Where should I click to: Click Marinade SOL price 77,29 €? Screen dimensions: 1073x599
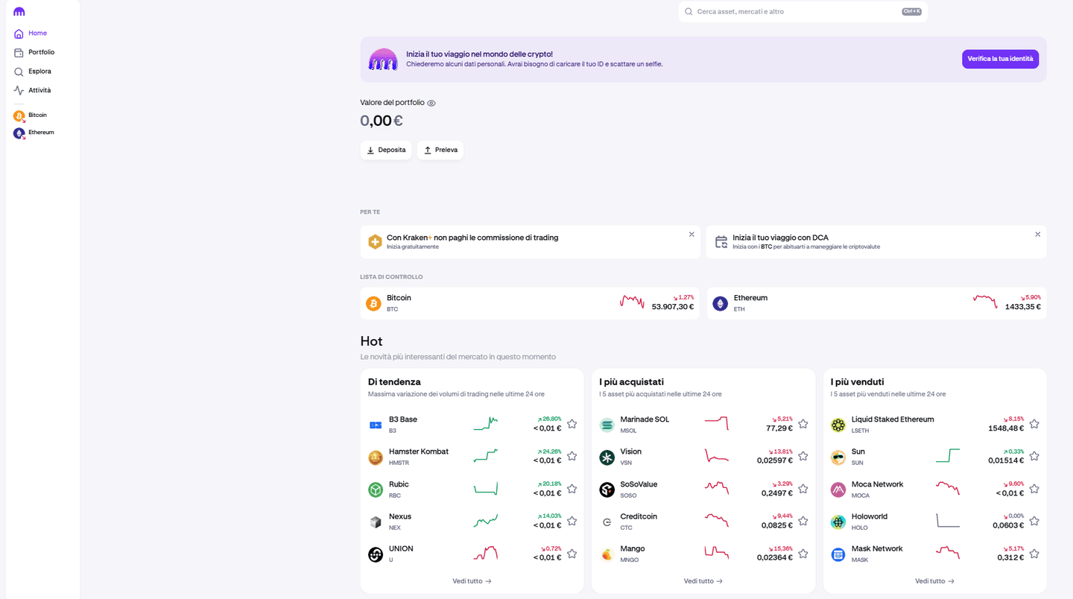pyautogui.click(x=779, y=428)
